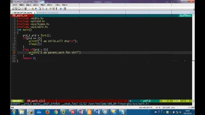Viewport: 205px width, 115px height.
Task: Open the Windows Start menu
Action: pos(14,112)
